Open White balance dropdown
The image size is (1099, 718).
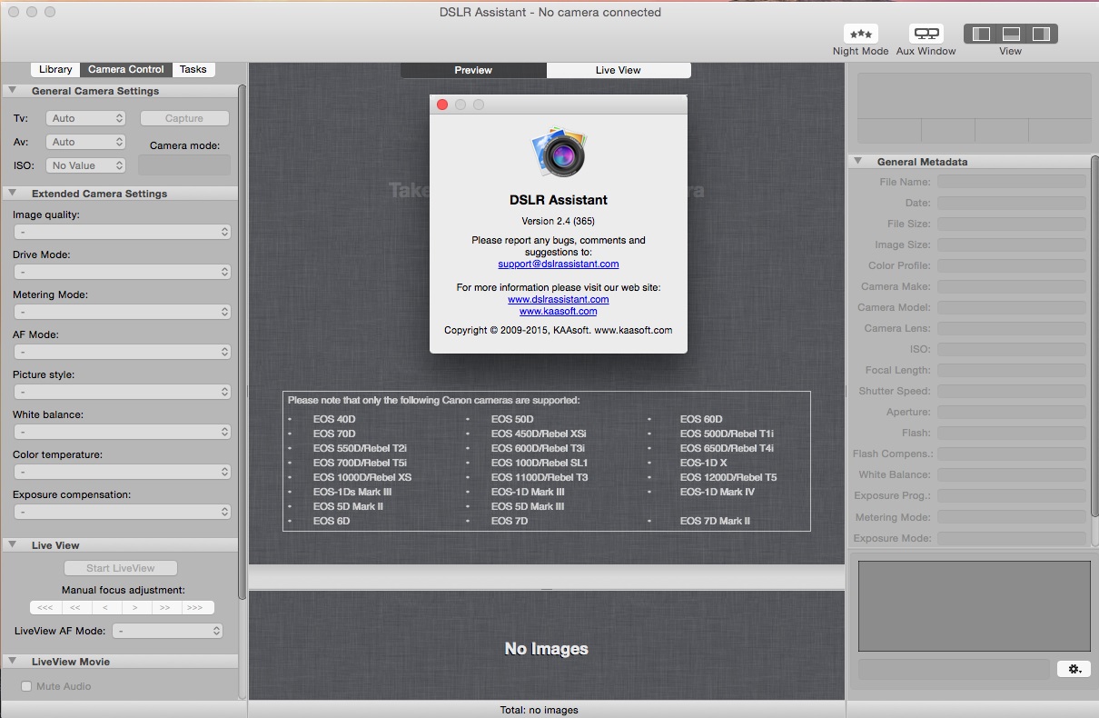point(123,432)
